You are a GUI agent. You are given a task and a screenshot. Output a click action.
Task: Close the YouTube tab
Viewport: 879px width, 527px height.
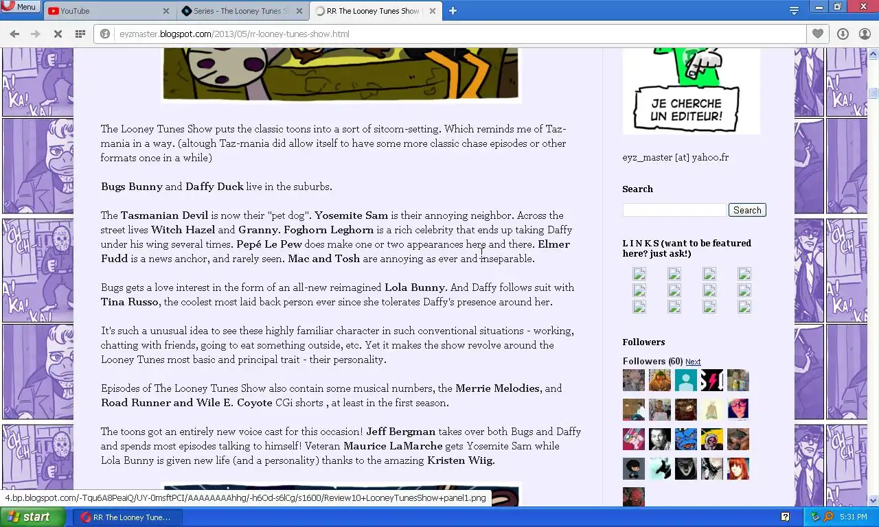[166, 11]
